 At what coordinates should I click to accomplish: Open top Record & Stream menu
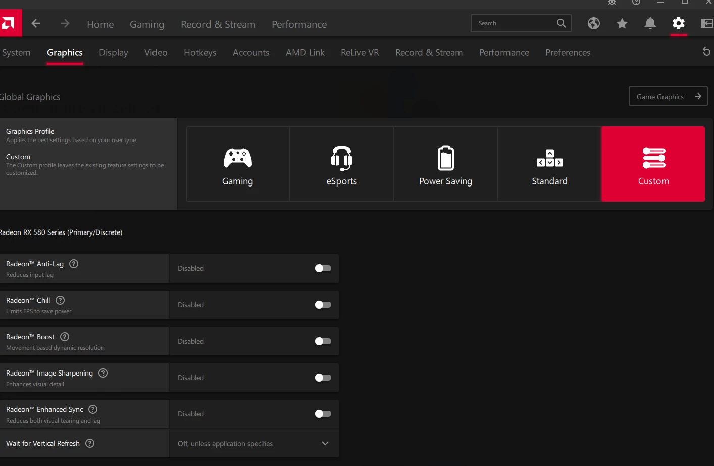[x=218, y=24]
